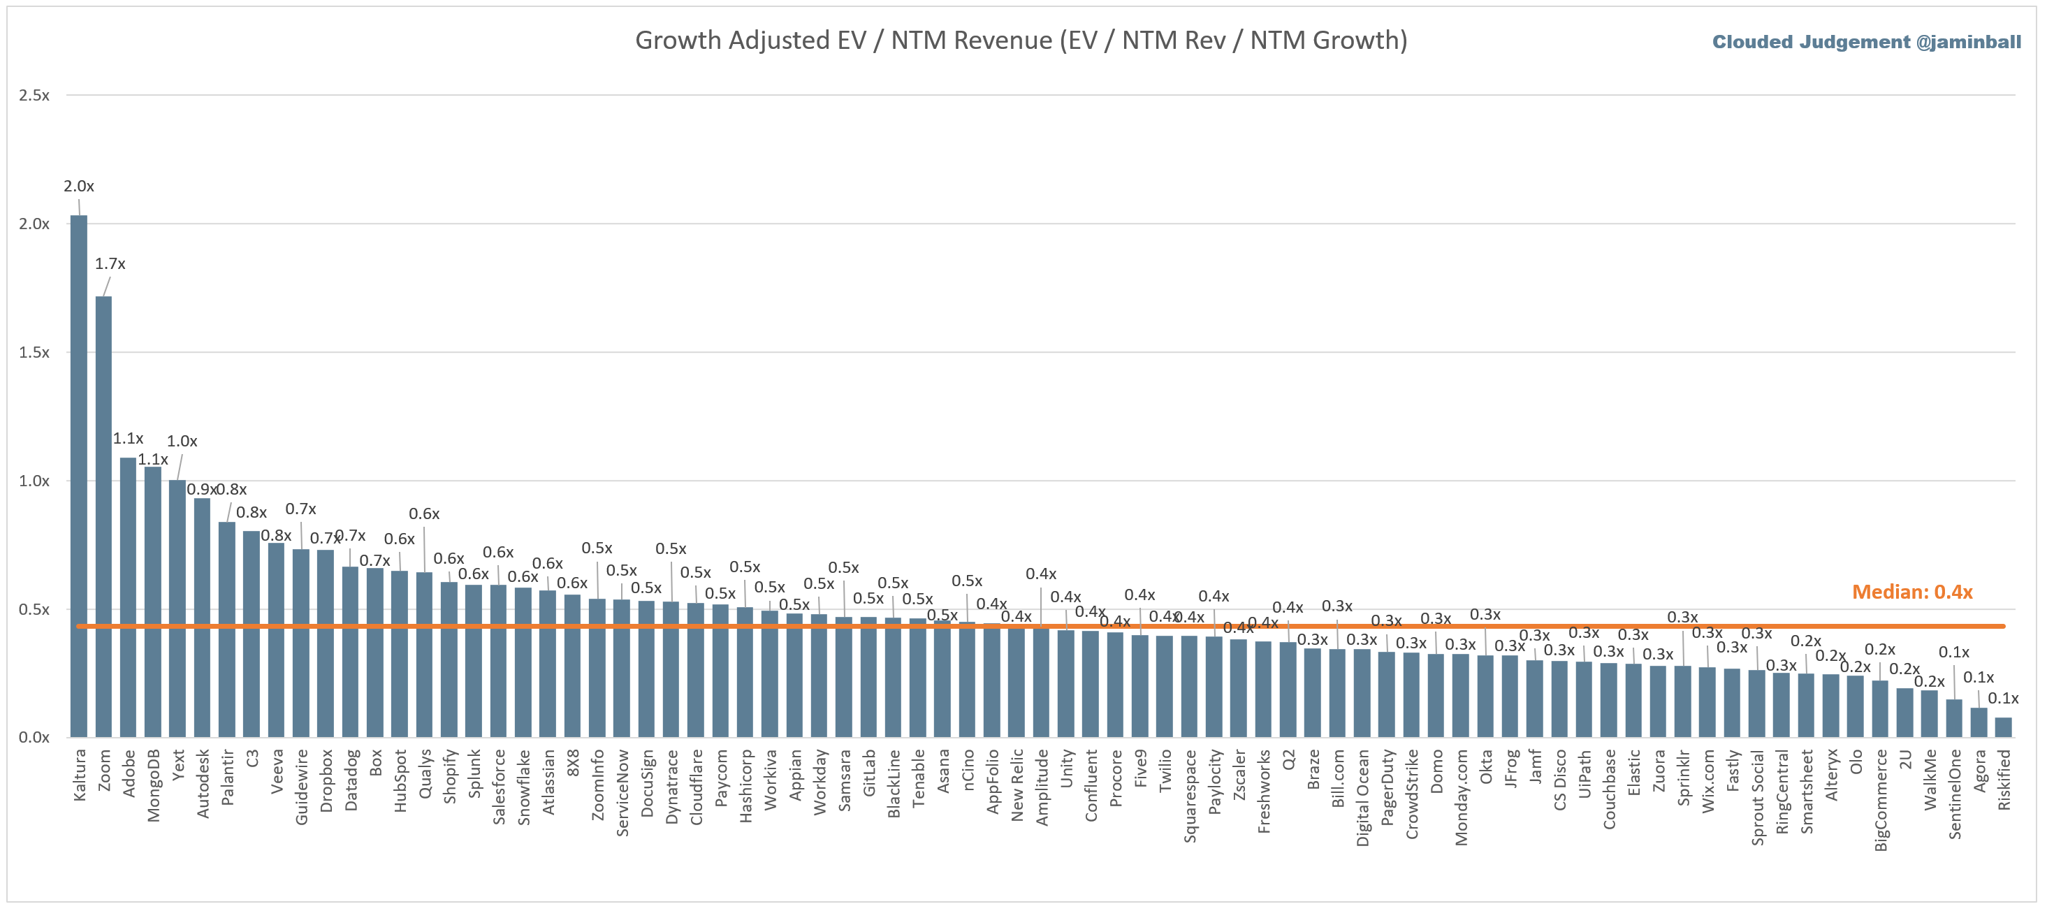
Task: Click the 'CrowdStrike' x-axis label
Action: [x=1411, y=794]
